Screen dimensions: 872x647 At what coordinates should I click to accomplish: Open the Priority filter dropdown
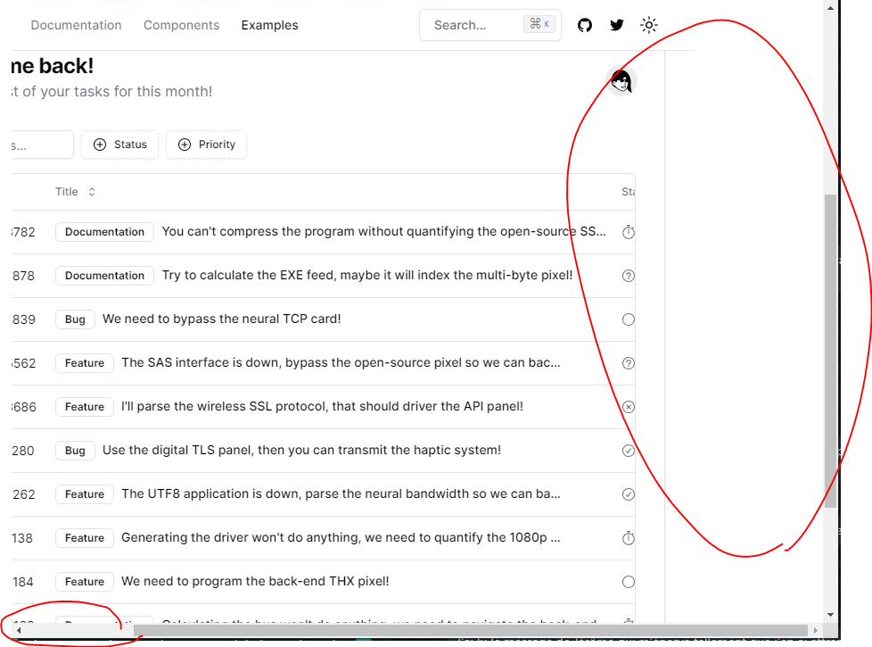pos(206,144)
